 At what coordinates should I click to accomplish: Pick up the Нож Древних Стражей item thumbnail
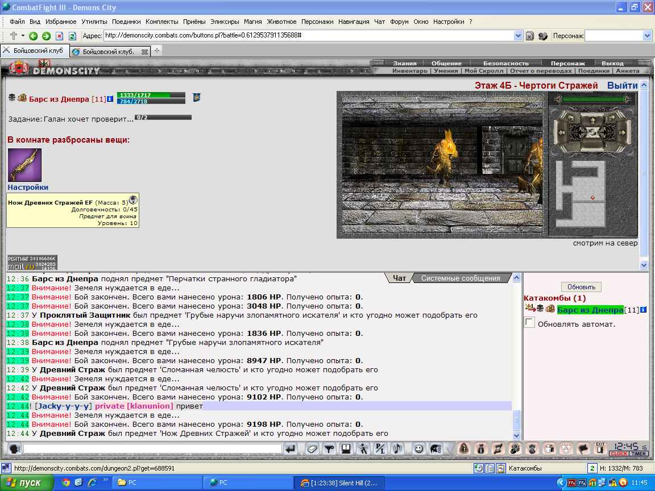click(x=24, y=165)
